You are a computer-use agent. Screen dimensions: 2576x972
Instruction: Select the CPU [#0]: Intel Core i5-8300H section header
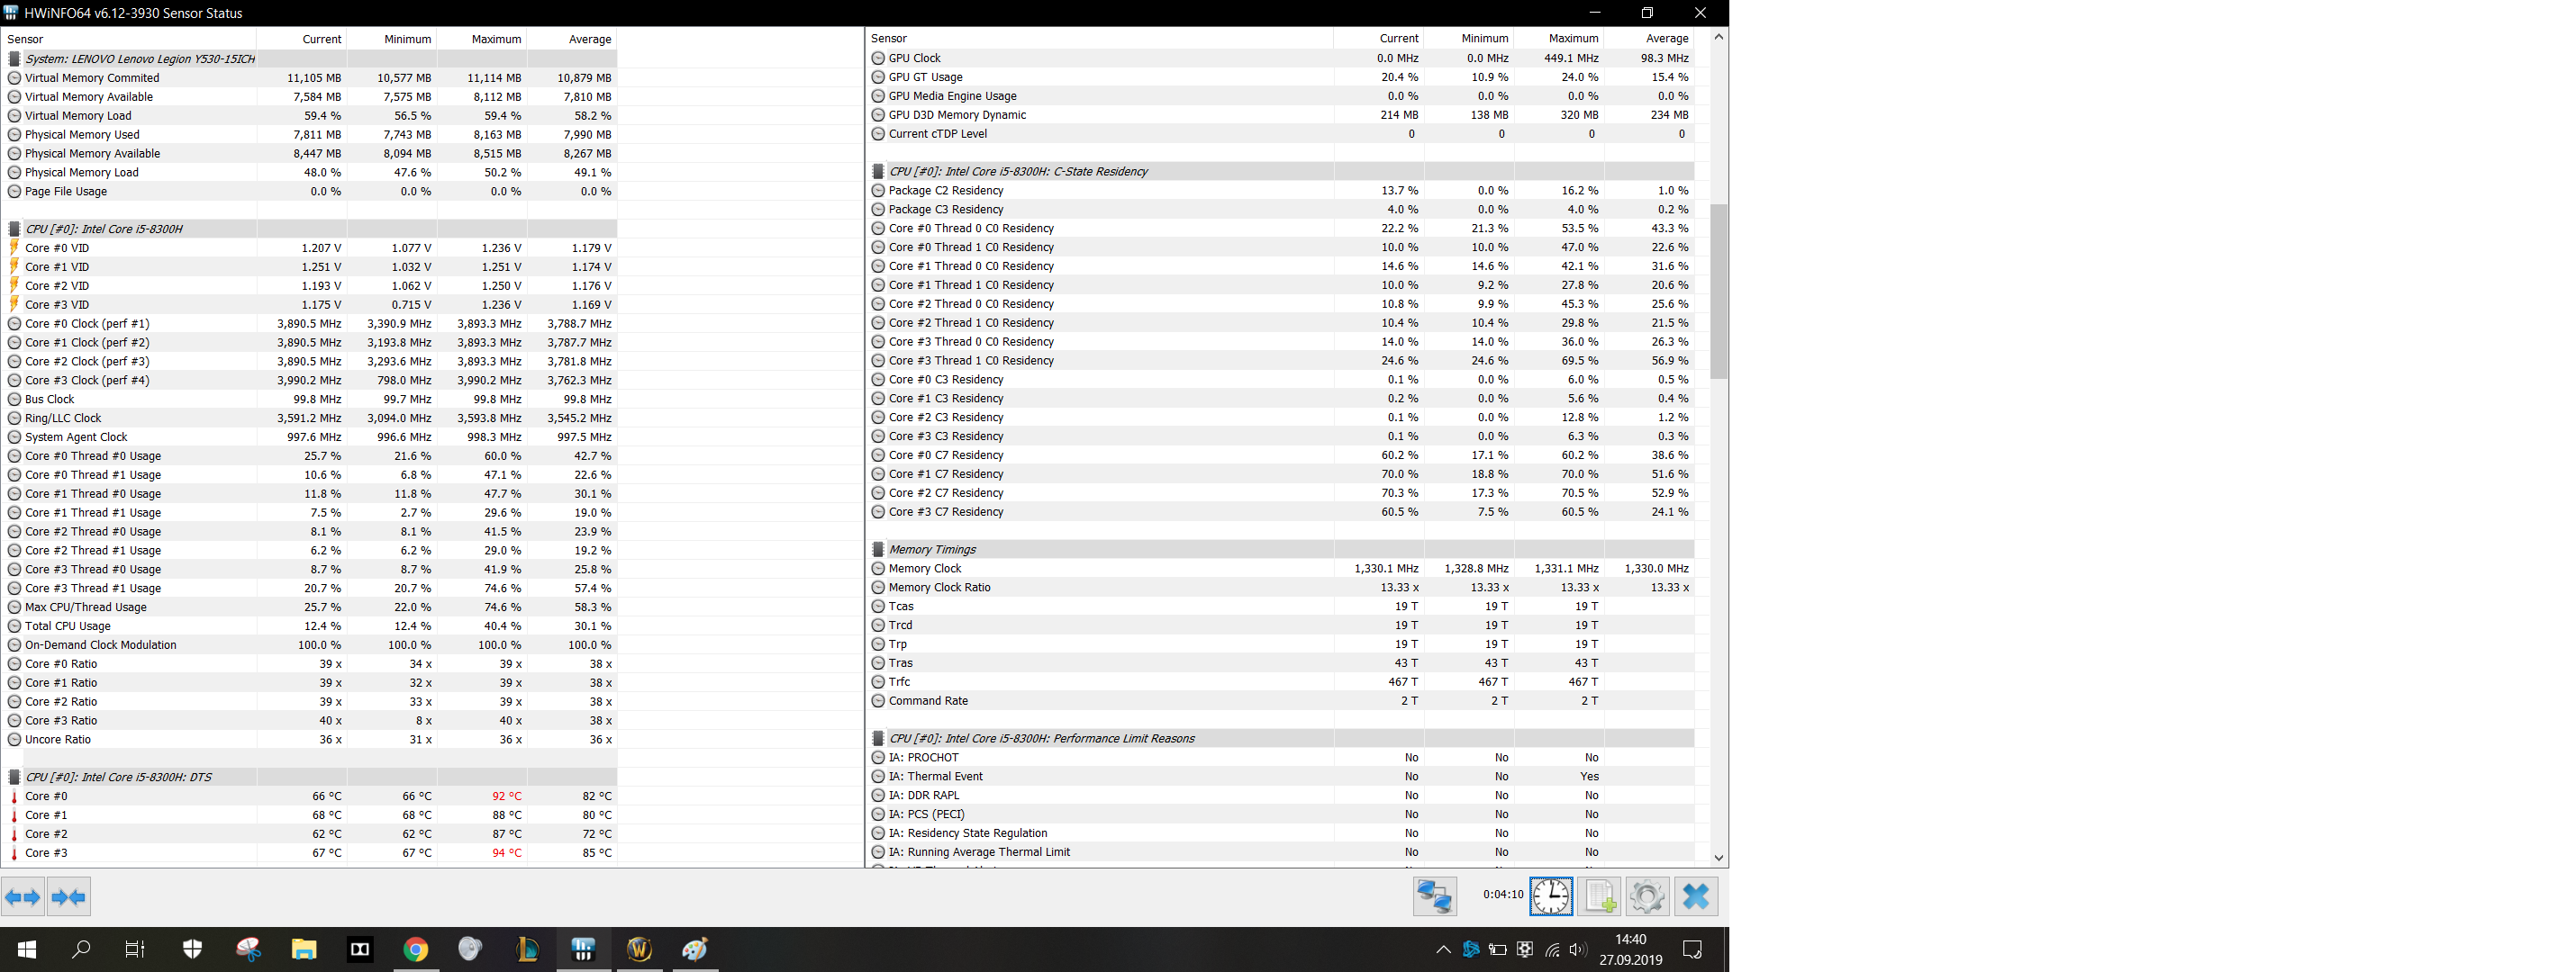[x=311, y=229]
